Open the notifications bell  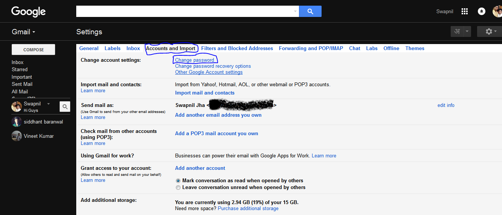tap(482, 11)
